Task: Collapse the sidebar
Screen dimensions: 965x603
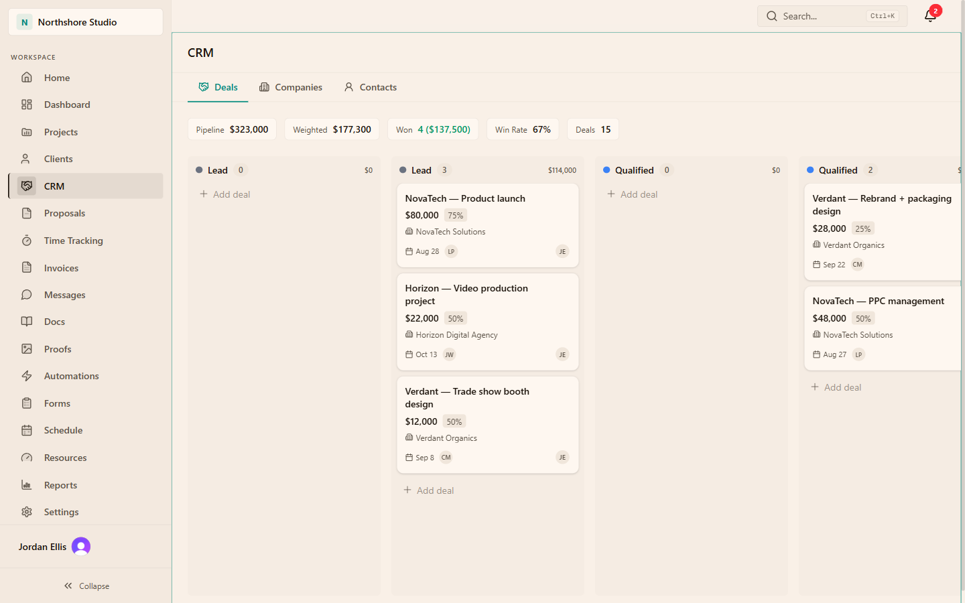Action: [86, 586]
